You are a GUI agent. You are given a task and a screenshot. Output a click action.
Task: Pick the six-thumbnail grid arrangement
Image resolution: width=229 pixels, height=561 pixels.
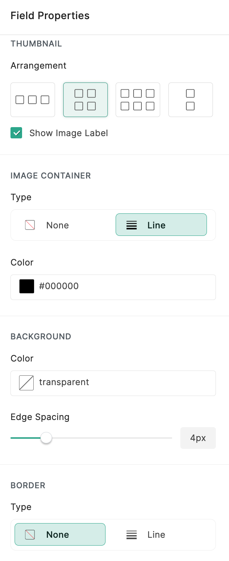click(138, 100)
